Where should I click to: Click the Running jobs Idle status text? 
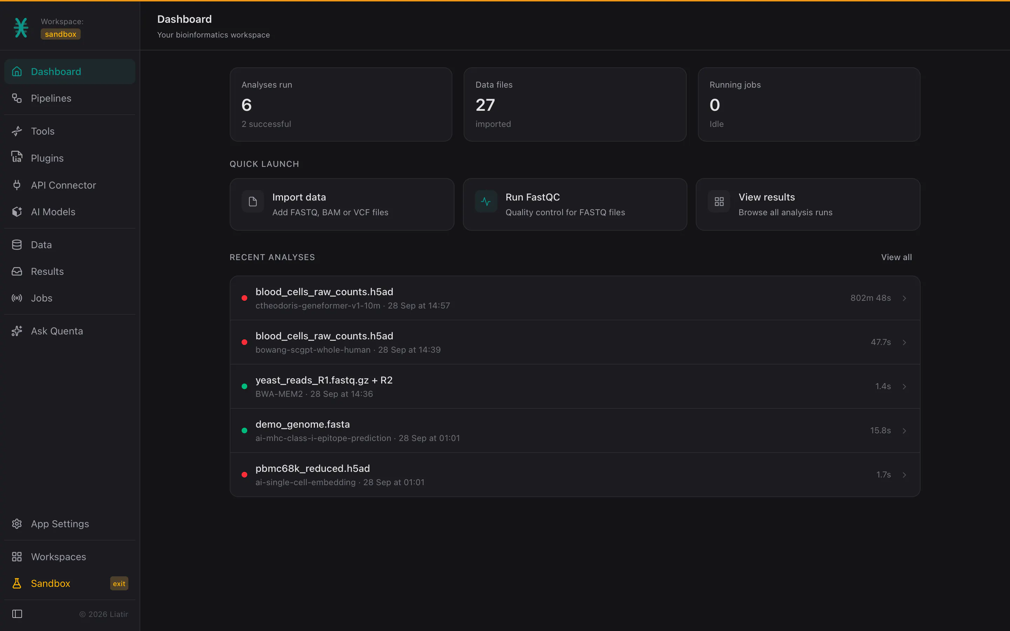[x=716, y=124]
